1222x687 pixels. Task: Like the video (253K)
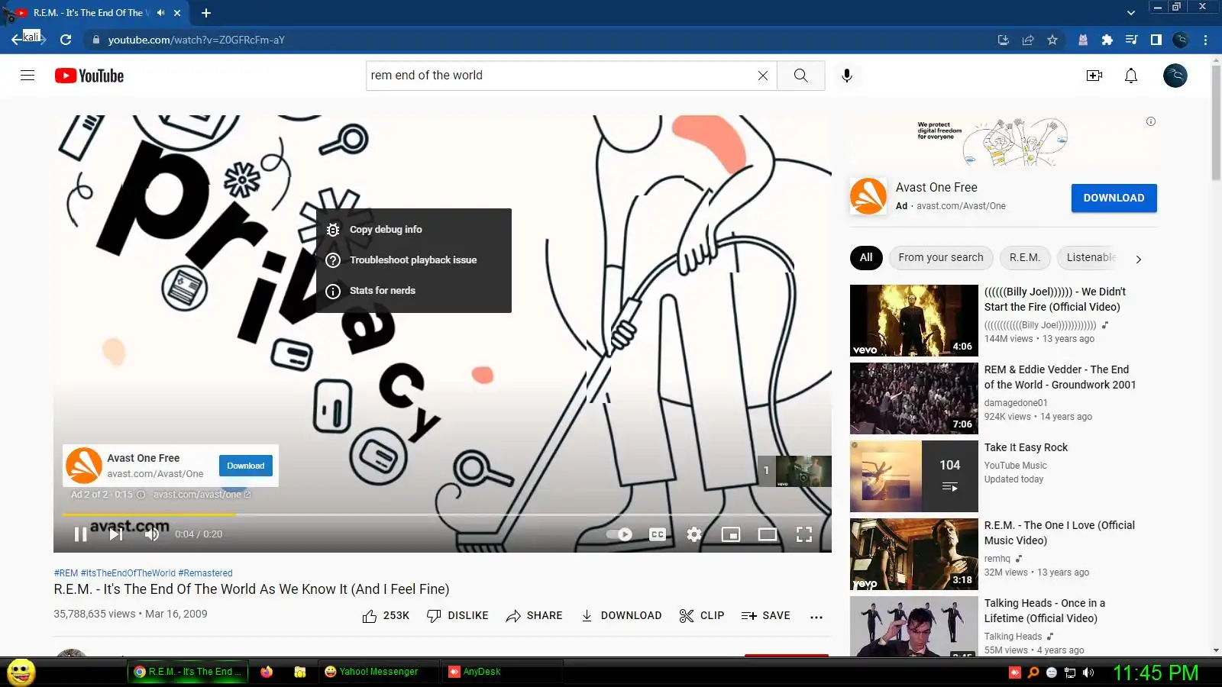386,616
